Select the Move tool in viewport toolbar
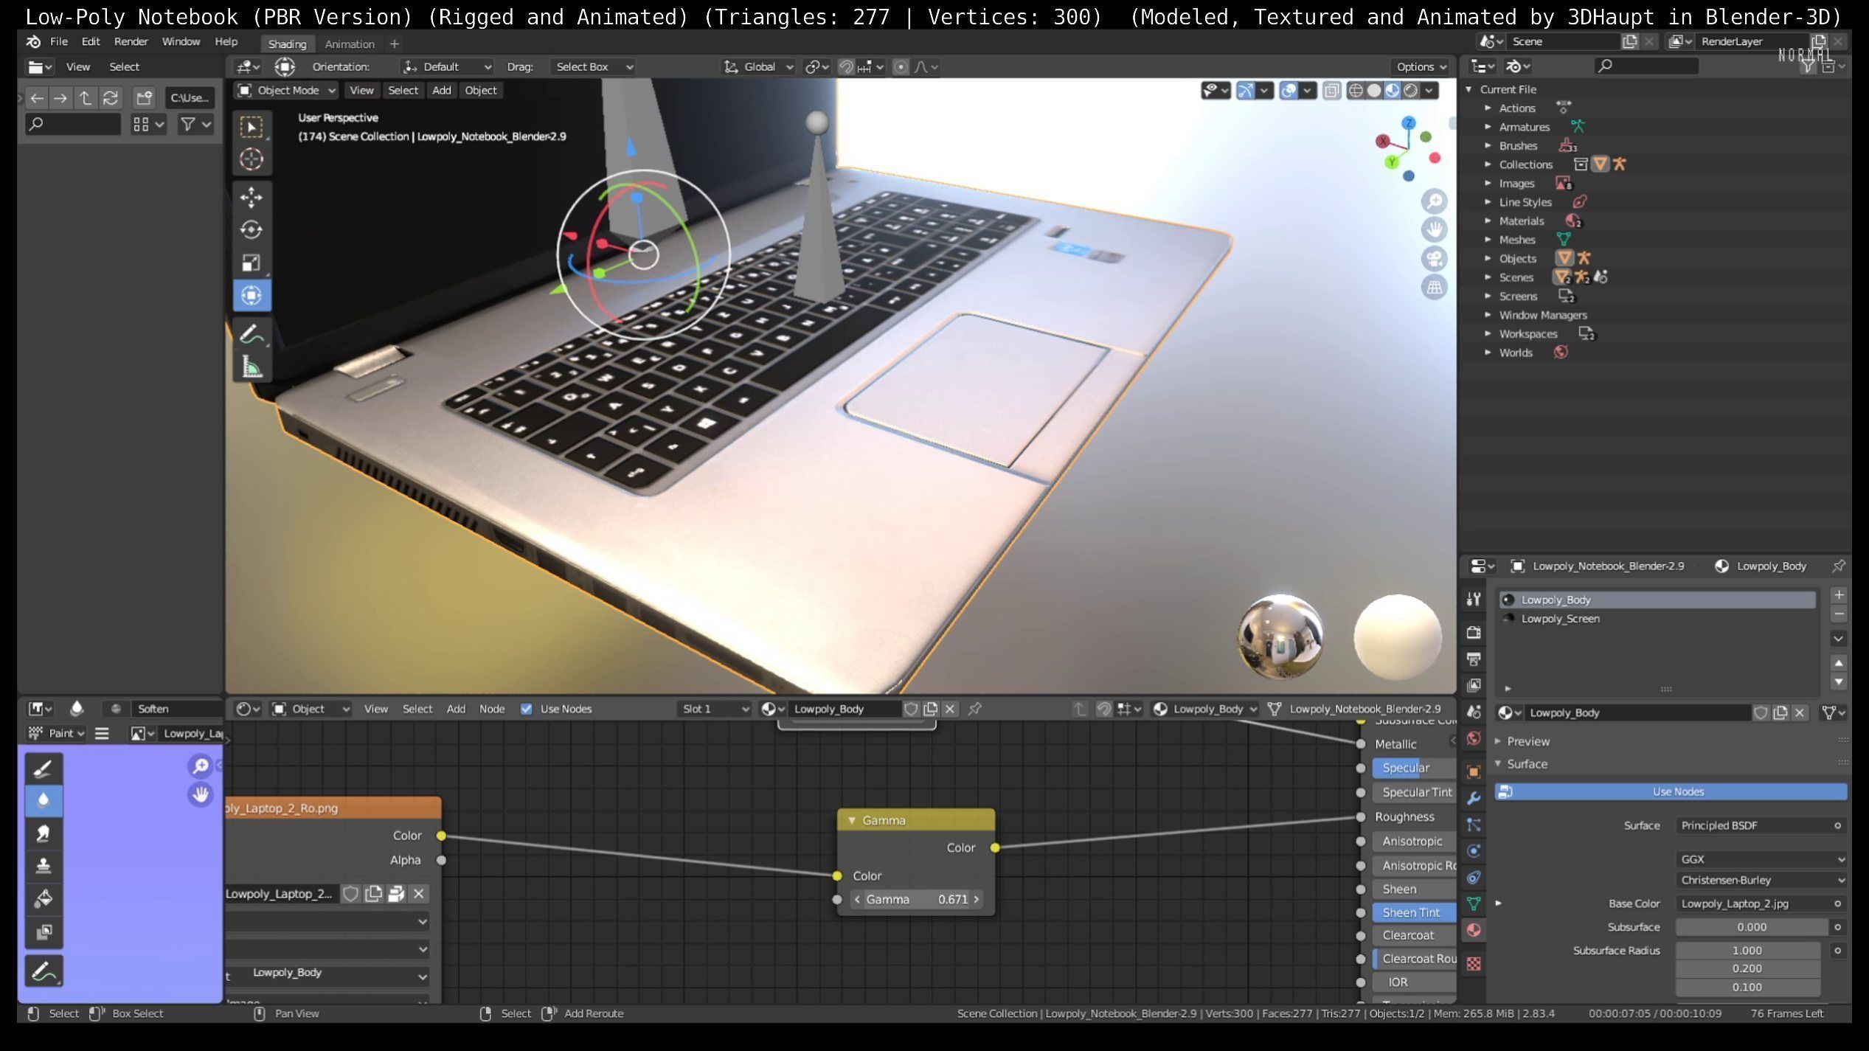 [251, 197]
